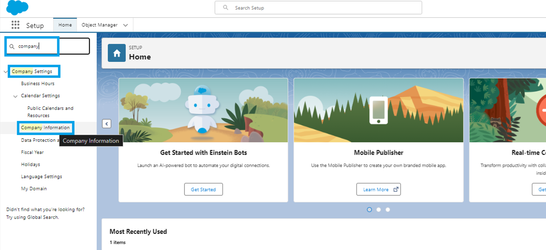Image resolution: width=546 pixels, height=250 pixels.
Task: Select the first carousel page dot
Action: (x=369, y=210)
